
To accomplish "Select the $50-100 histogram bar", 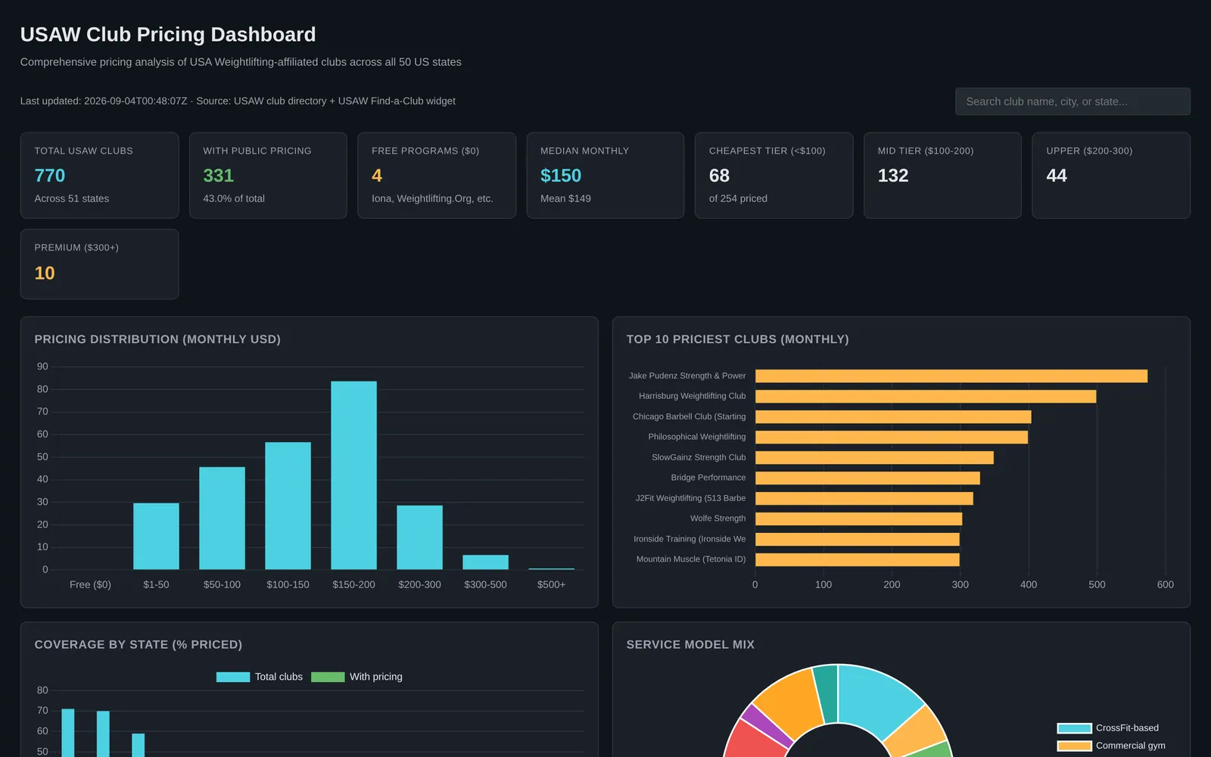I will click(222, 518).
